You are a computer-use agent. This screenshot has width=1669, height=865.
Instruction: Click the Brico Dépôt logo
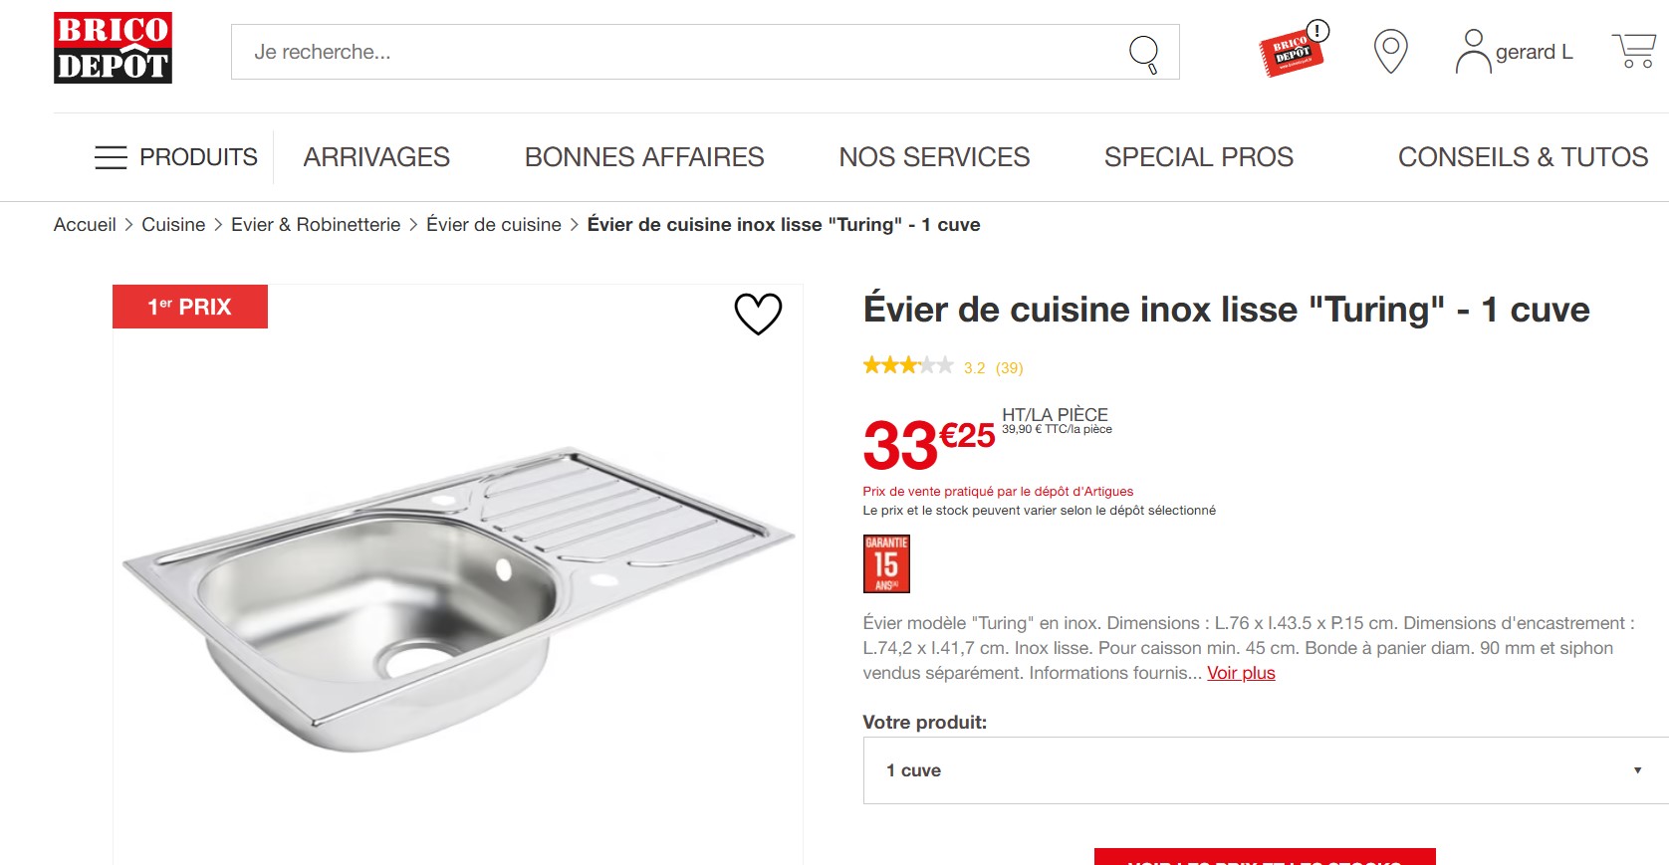tap(113, 48)
